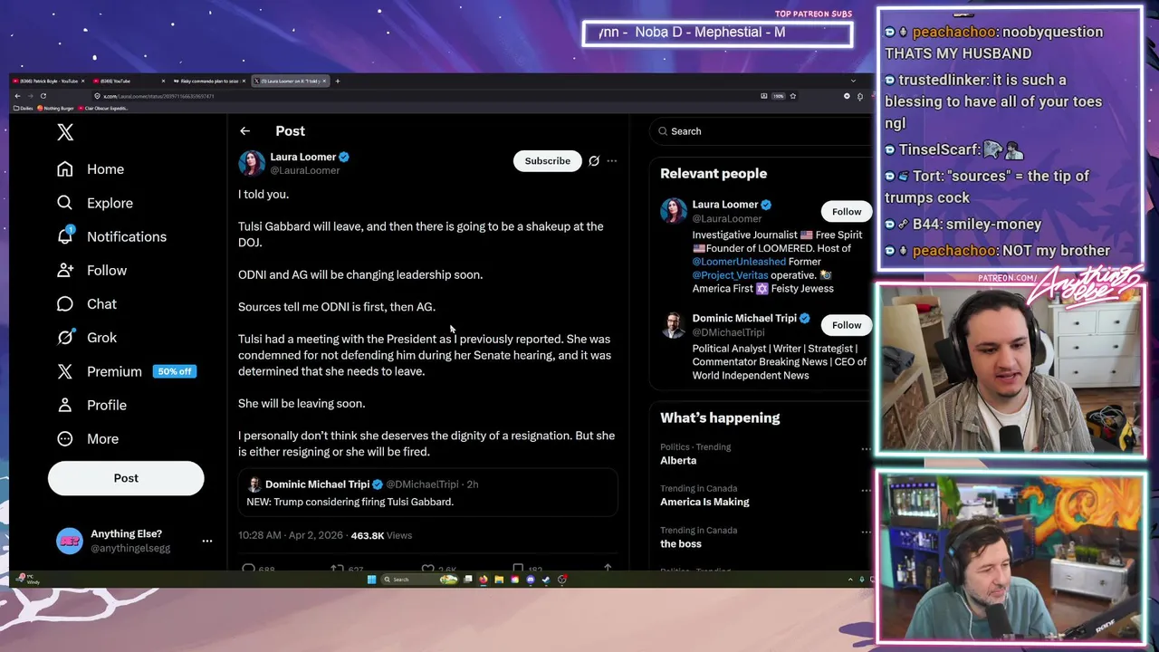Repost the tweet using retweet icon
Viewport: 1159px width, 652px height.
pyautogui.click(x=337, y=570)
